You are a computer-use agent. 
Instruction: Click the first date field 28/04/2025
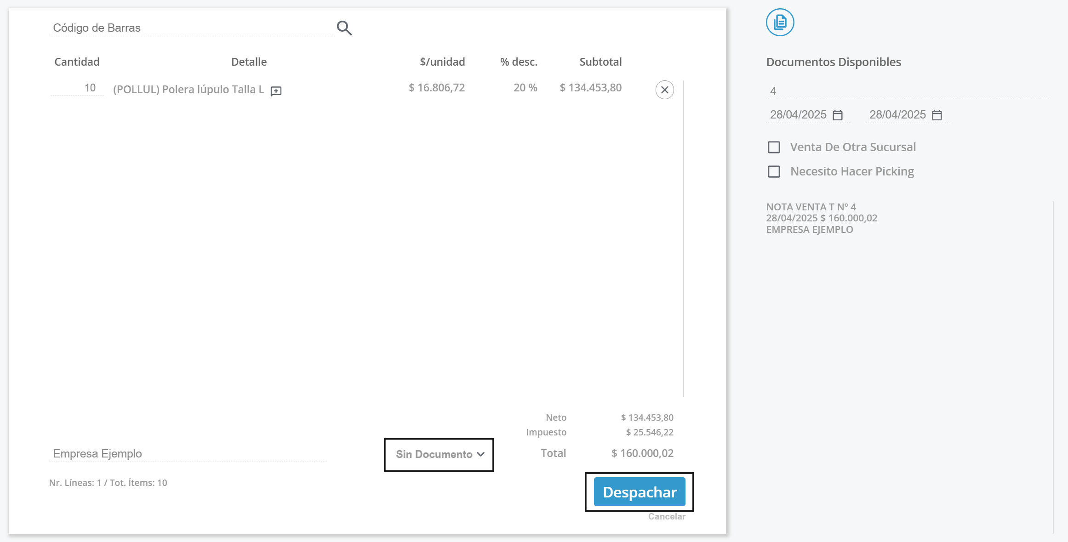pyautogui.click(x=798, y=115)
